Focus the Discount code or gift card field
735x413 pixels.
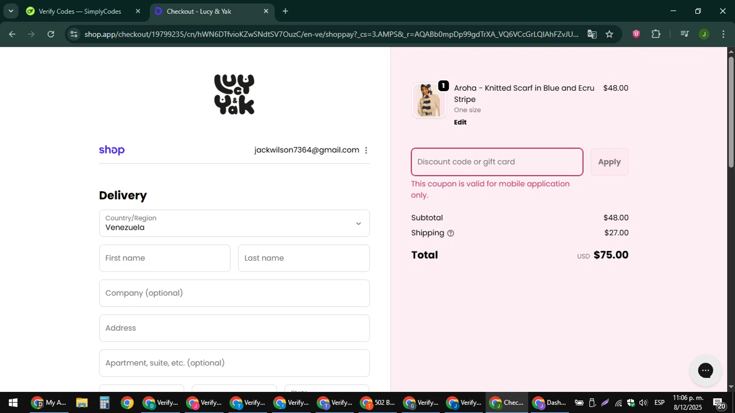click(497, 162)
